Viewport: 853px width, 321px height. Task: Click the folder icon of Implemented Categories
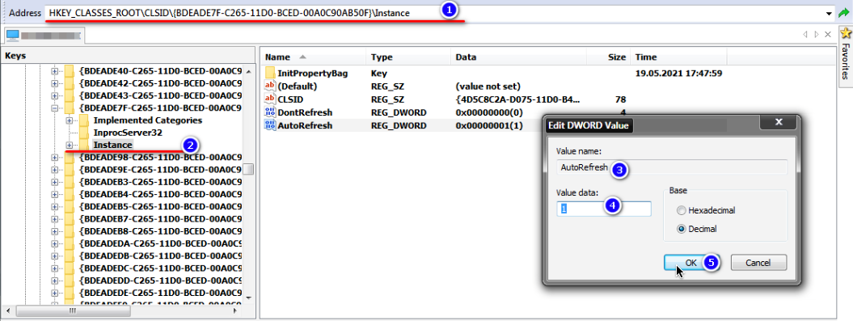point(84,120)
